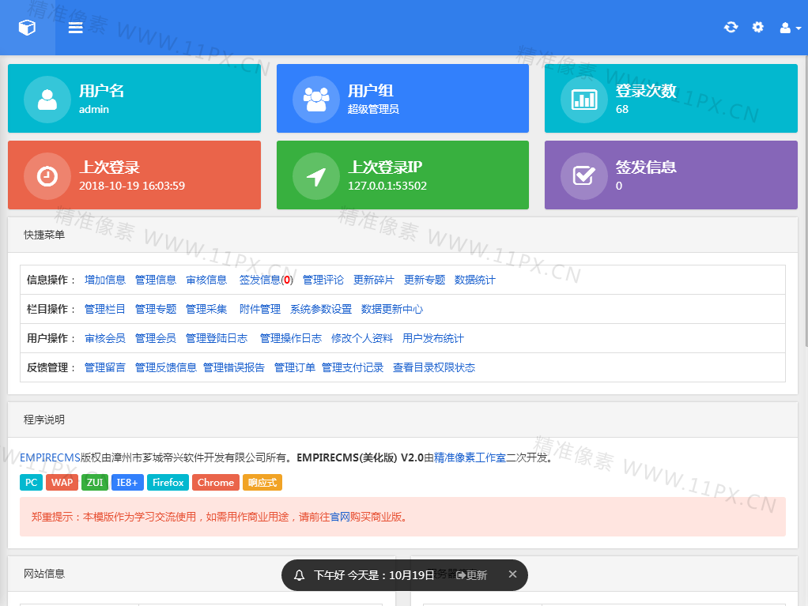Click the clock icon on 上次登录 card

click(47, 175)
